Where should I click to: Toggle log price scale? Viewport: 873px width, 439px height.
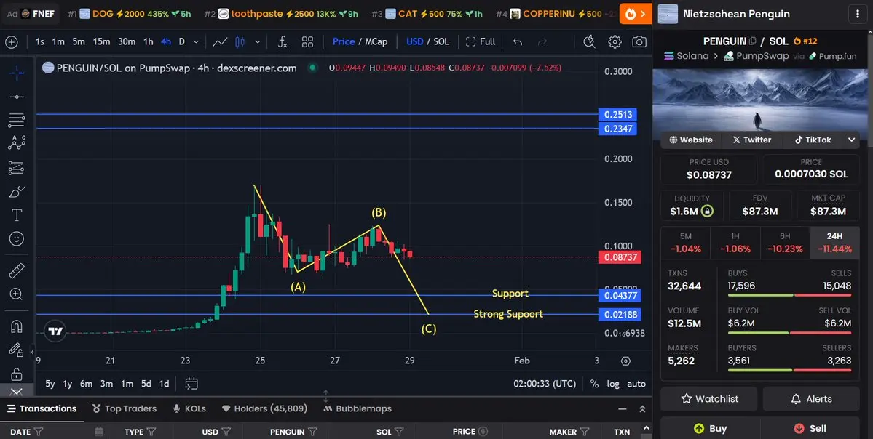(613, 384)
